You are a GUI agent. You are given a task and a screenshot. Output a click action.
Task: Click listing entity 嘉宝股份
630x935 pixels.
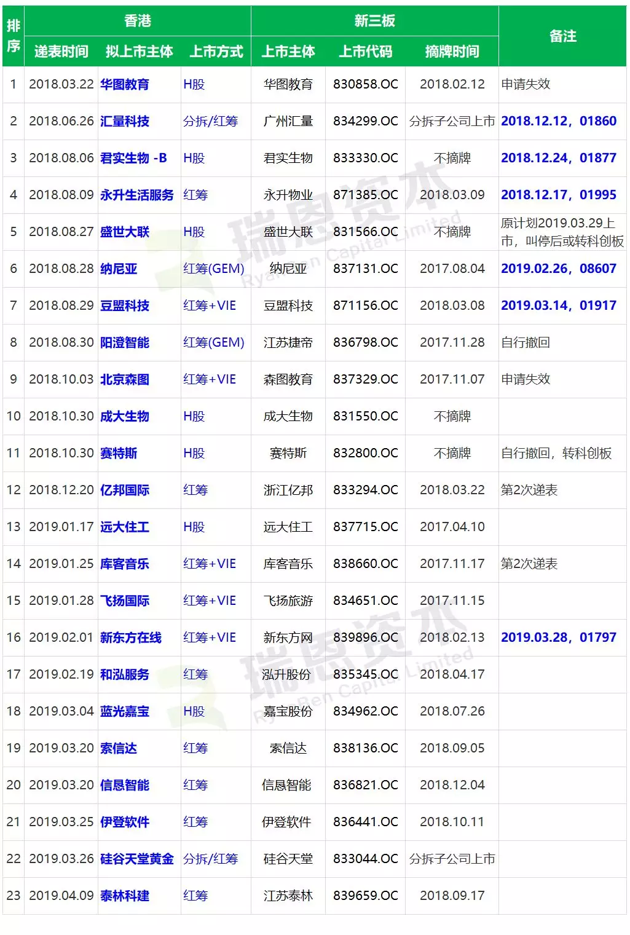[x=288, y=711]
